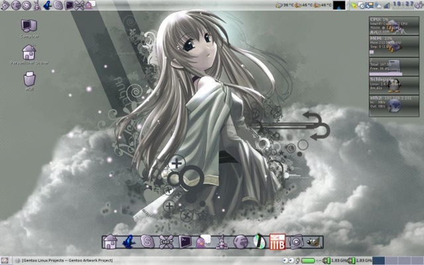
Task: Open the mail envelope launcher in top panel
Action: point(26,5)
